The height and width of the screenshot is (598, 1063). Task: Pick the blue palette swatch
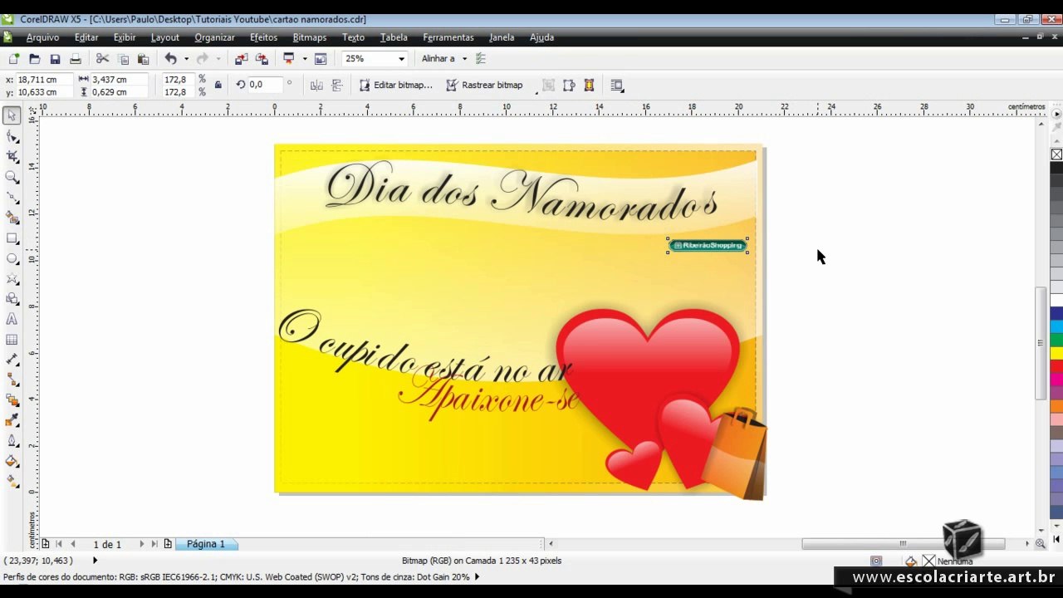[1056, 314]
